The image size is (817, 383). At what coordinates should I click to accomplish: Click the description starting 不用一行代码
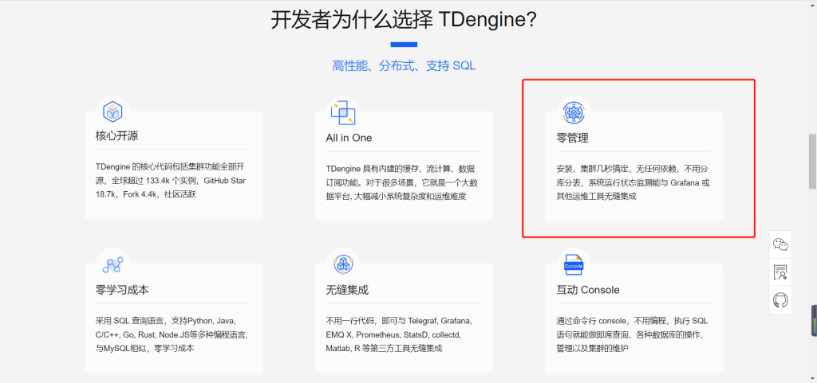pyautogui.click(x=399, y=334)
